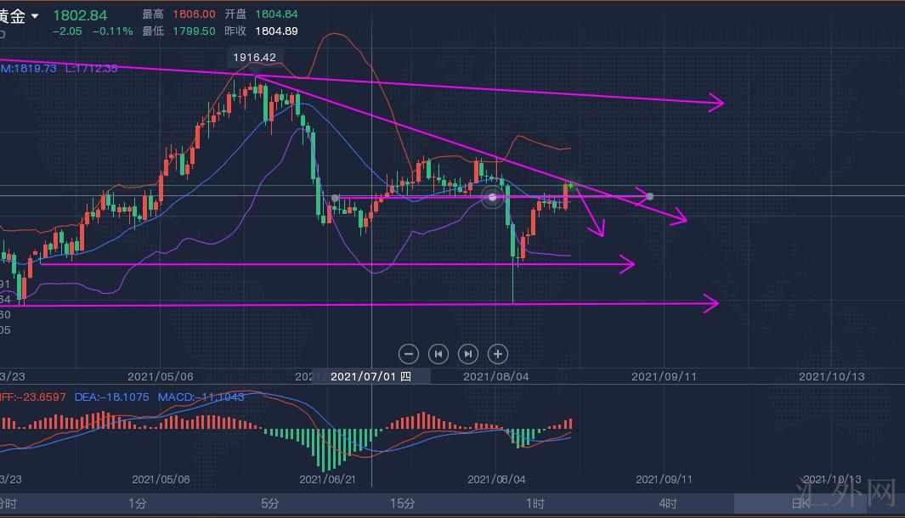The image size is (905, 518).
Task: Select the 日K timeframe tab
Action: point(800,504)
